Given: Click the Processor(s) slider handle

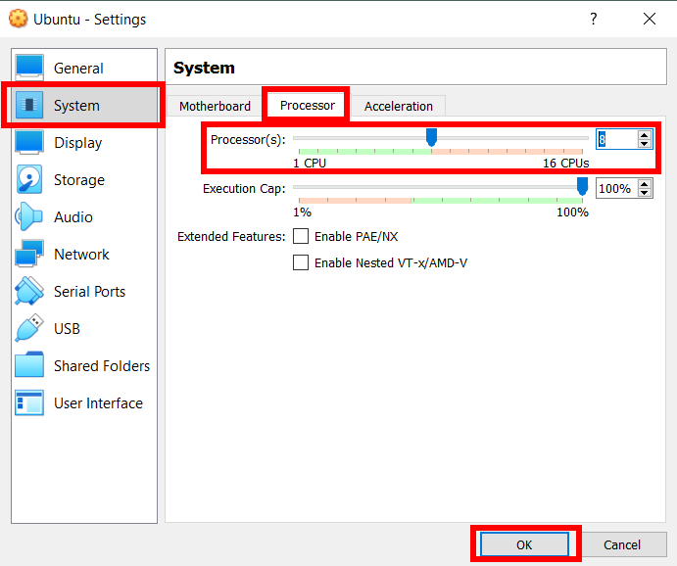Looking at the screenshot, I should click(x=431, y=137).
